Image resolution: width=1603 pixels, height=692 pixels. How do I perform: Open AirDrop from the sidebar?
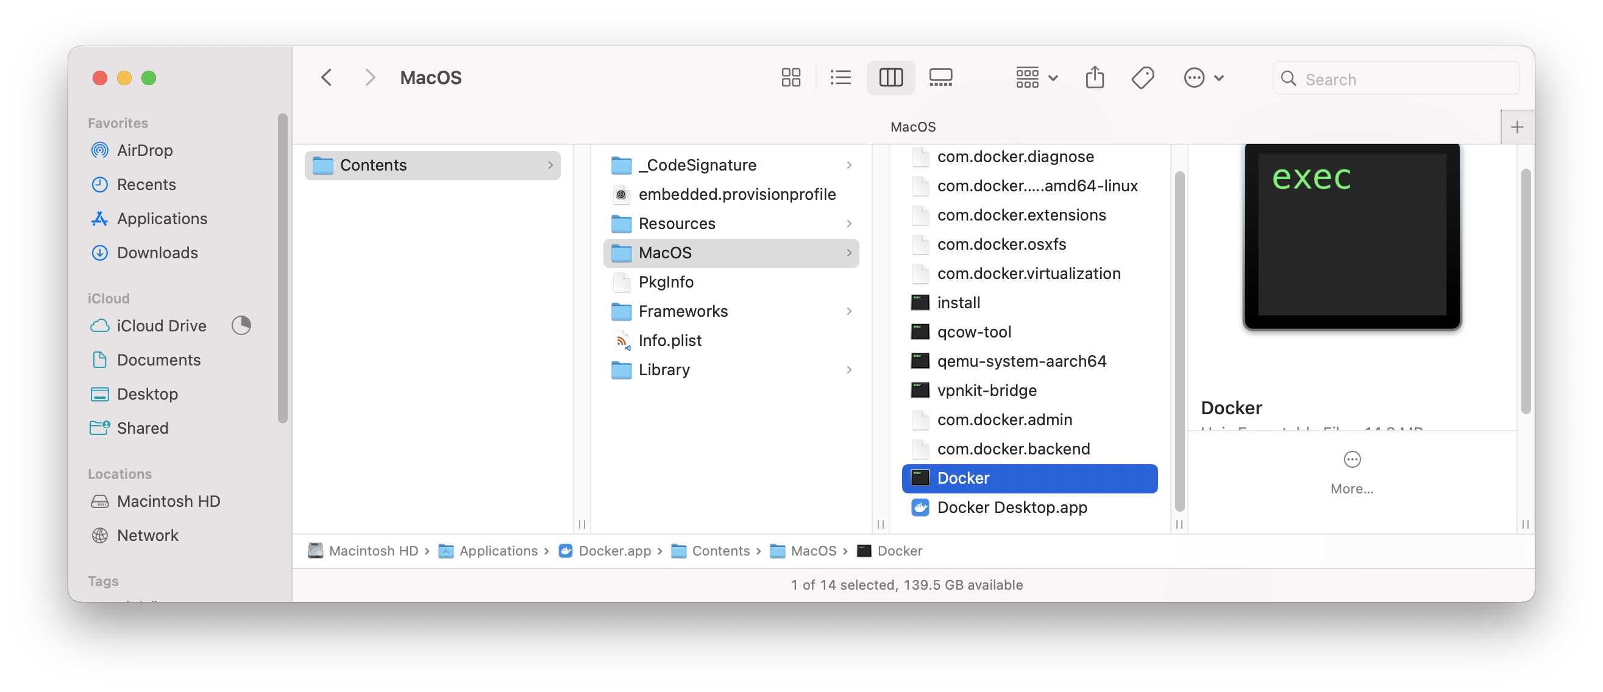point(145,150)
